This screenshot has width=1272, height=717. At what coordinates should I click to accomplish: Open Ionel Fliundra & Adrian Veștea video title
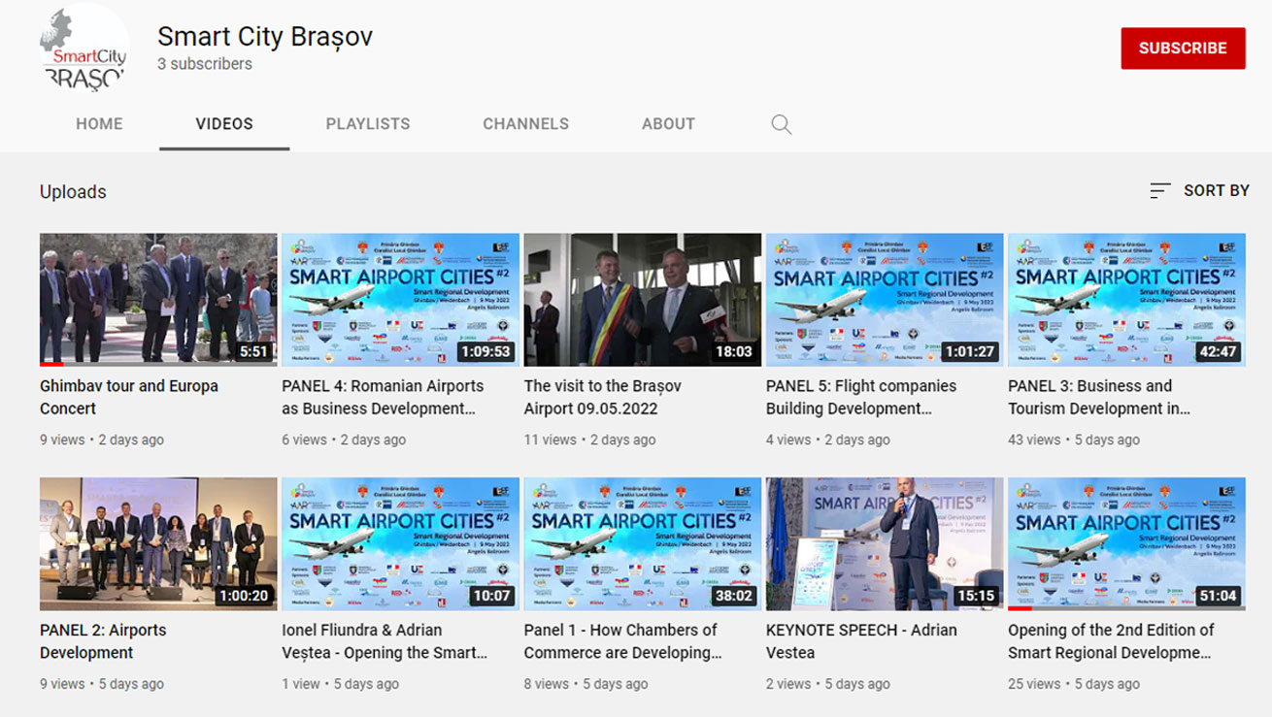tap(385, 641)
